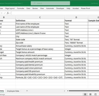
Task: Switch to Page Layout view icon
Action: click(x=90, y=94)
